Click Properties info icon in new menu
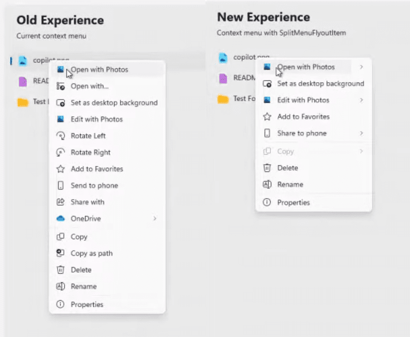This screenshot has width=410, height=337. point(267,202)
